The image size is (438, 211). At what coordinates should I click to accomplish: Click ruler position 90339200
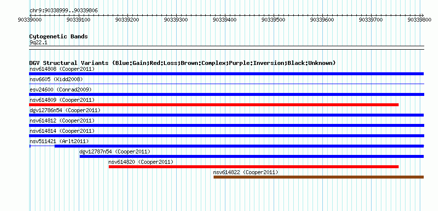[x=127, y=20]
